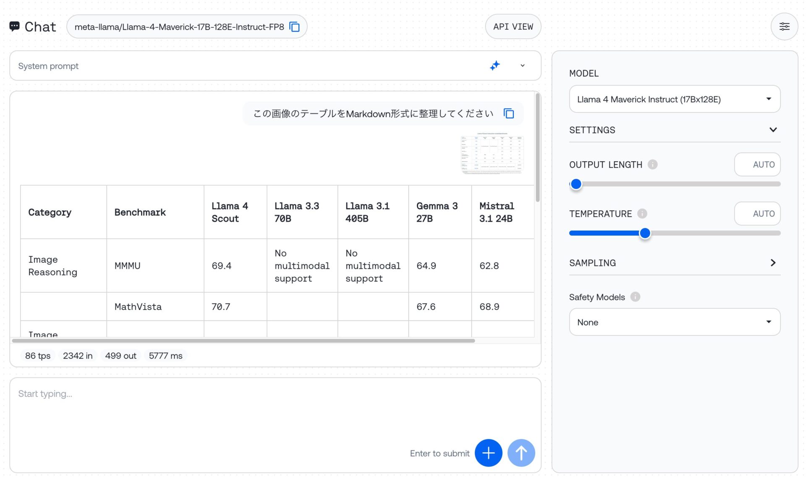This screenshot has height=480, width=806.
Task: Open the Safety Models None dropdown
Action: tap(675, 322)
